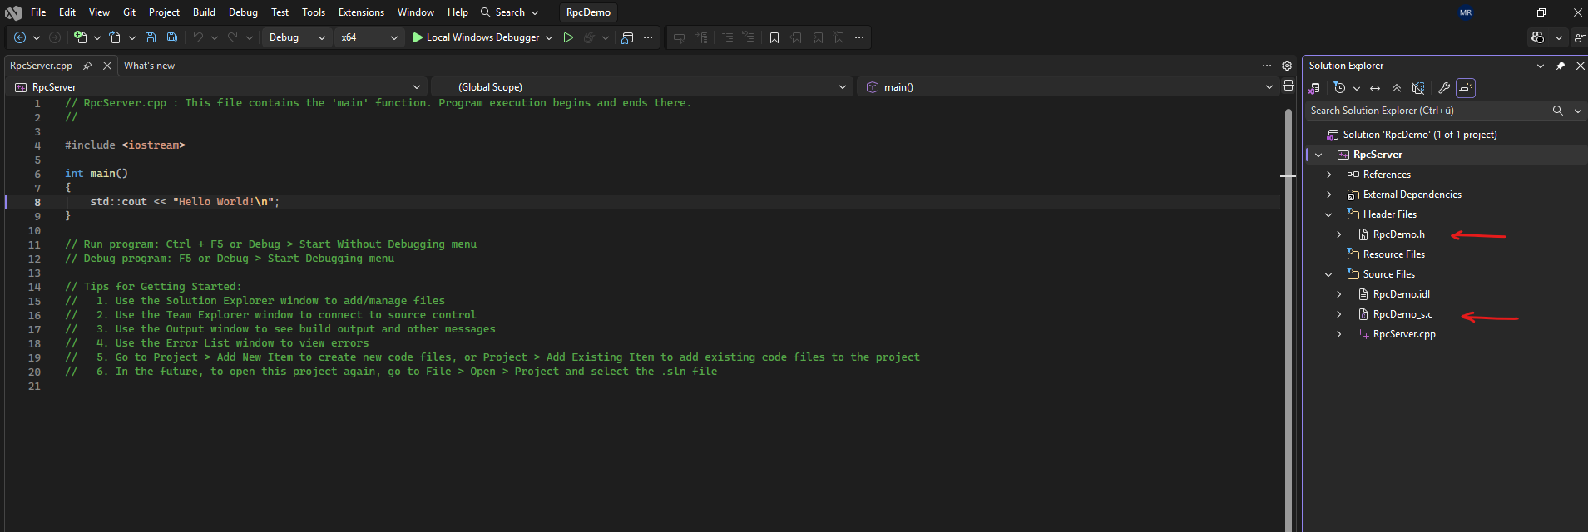Click the Find in Files toolbar icon
The image size is (1588, 532).
coord(627,37)
